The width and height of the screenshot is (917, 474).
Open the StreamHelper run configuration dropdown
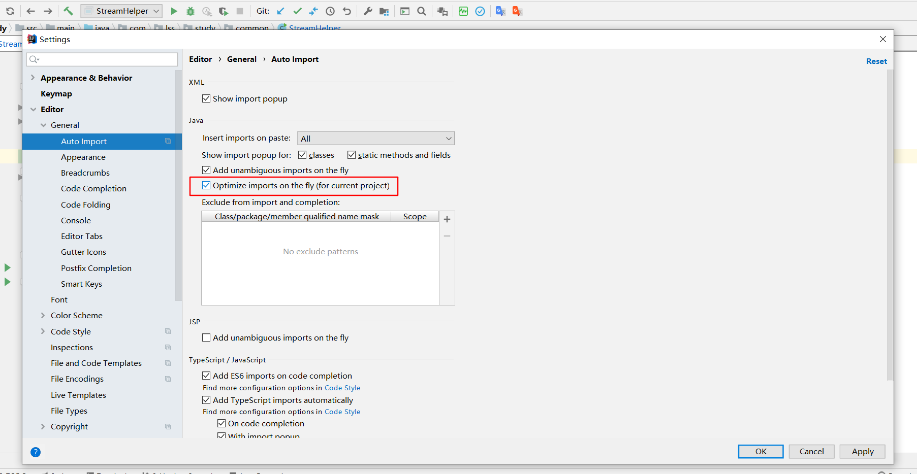tap(121, 11)
